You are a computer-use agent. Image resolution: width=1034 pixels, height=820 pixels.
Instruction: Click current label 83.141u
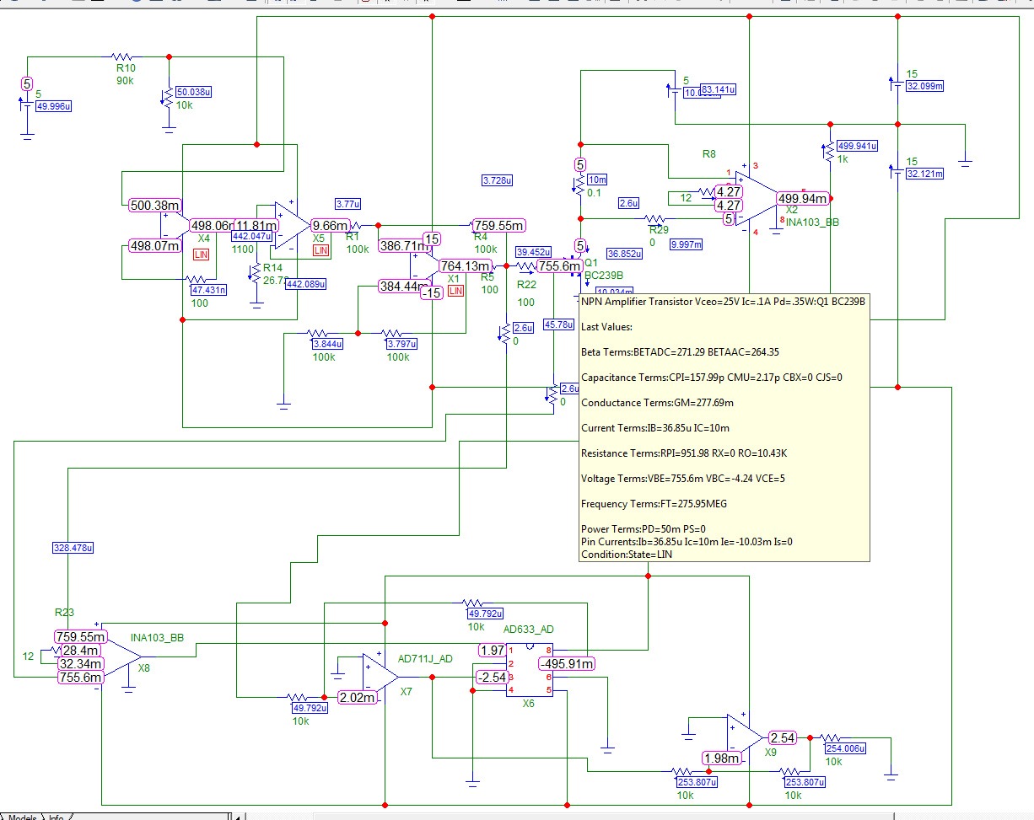(x=719, y=89)
